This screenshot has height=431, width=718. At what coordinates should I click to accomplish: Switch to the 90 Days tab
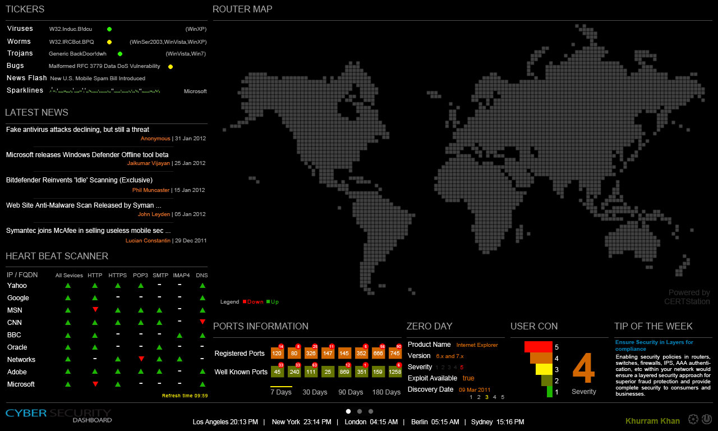click(351, 392)
